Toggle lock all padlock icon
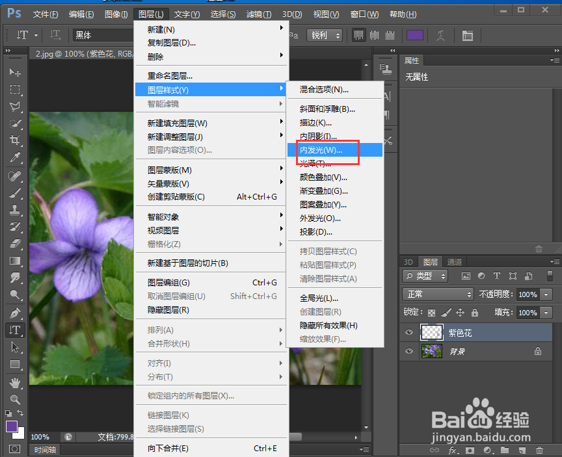Screen dimensions: 562x457 475,313
